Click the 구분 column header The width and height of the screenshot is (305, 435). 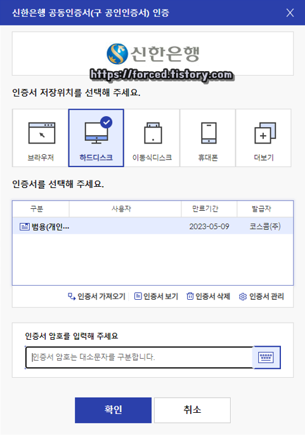click(41, 209)
